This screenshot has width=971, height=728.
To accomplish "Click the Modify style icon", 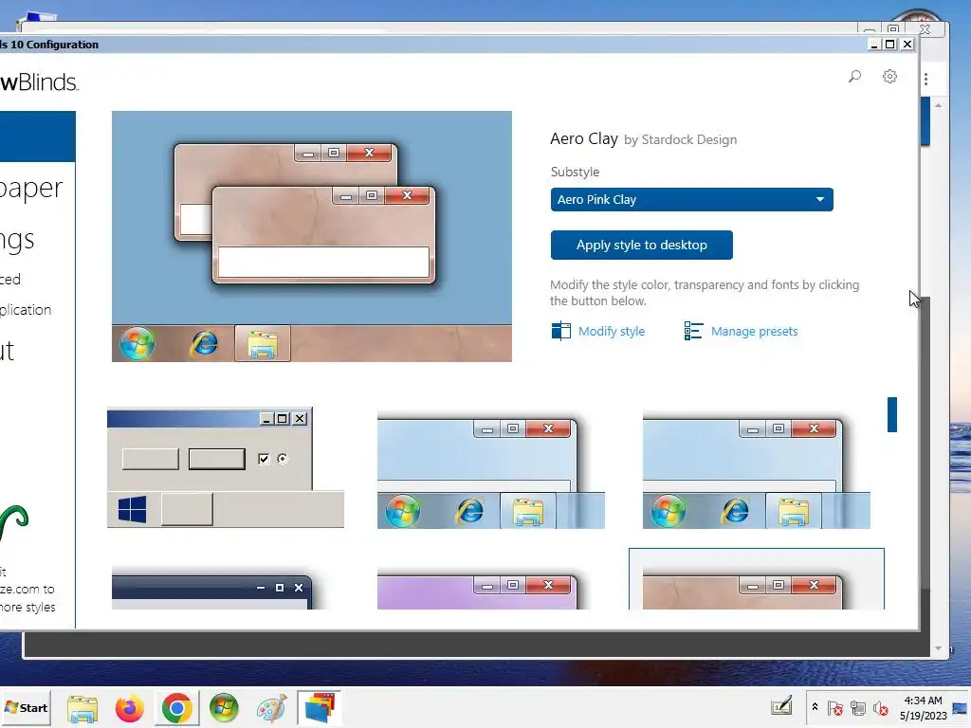I will 561,331.
